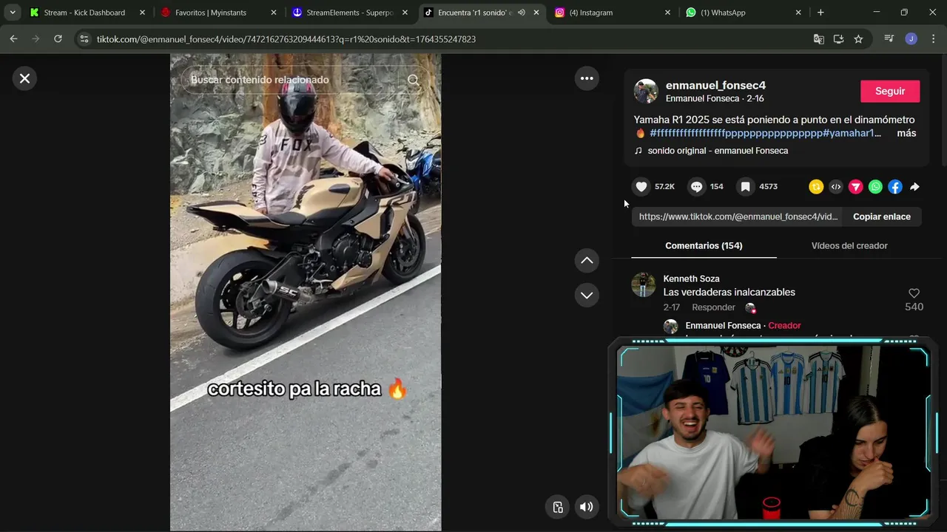The width and height of the screenshot is (947, 532).
Task: Toggle the auto-scroll icon beside the volume
Action: (x=558, y=507)
